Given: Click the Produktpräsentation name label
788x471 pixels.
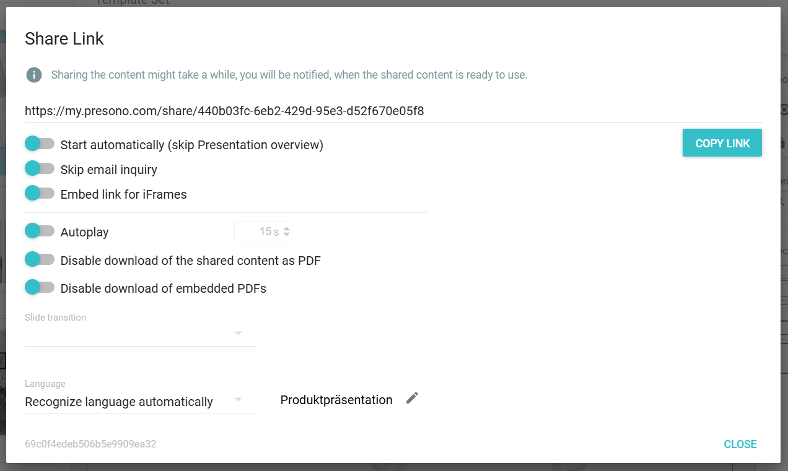Looking at the screenshot, I should coord(336,400).
